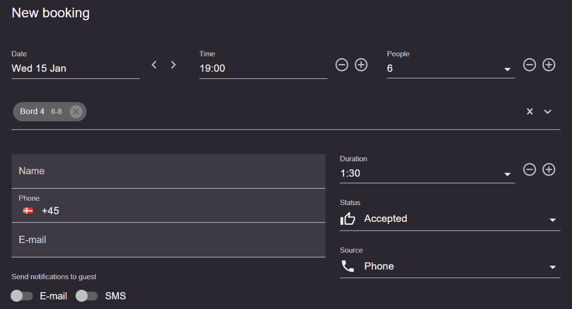
Task: Decrease People count with the minus icon
Action: (530, 64)
